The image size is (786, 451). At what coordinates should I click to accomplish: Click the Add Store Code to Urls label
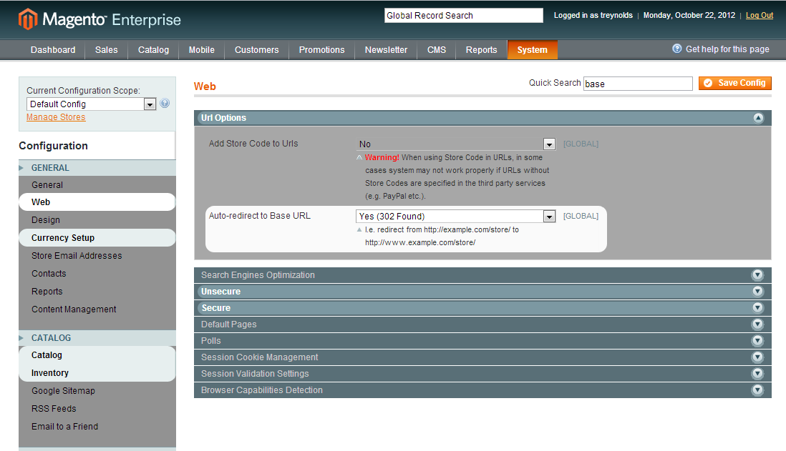point(253,144)
